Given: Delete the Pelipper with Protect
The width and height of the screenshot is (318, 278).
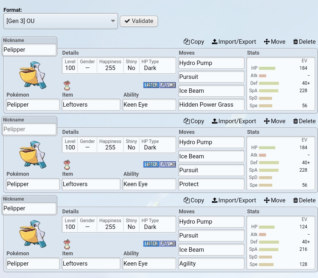Looking at the screenshot, I should (304, 121).
